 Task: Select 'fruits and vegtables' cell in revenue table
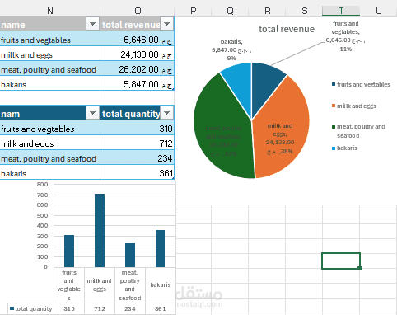pyautogui.click(x=50, y=40)
